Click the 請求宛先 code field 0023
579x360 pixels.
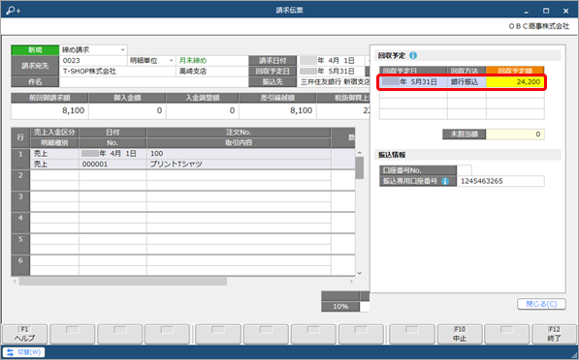[93, 60]
